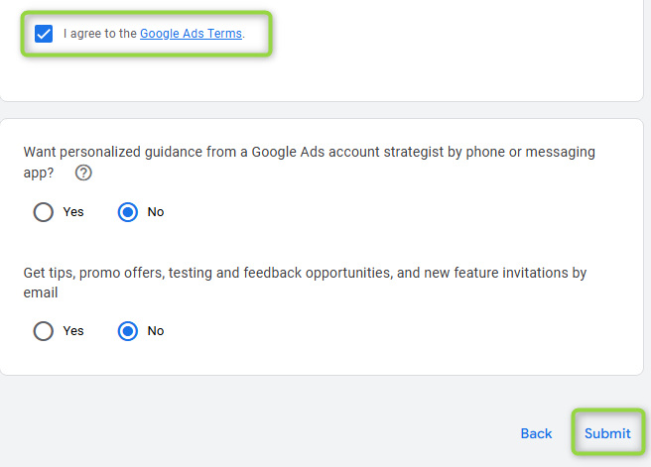Image resolution: width=651 pixels, height=467 pixels.
Task: Select No for personalized guidance from strategist
Action: point(127,212)
